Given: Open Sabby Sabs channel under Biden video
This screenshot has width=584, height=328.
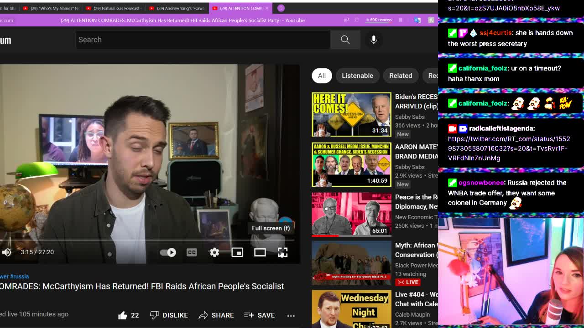Looking at the screenshot, I should 410,117.
